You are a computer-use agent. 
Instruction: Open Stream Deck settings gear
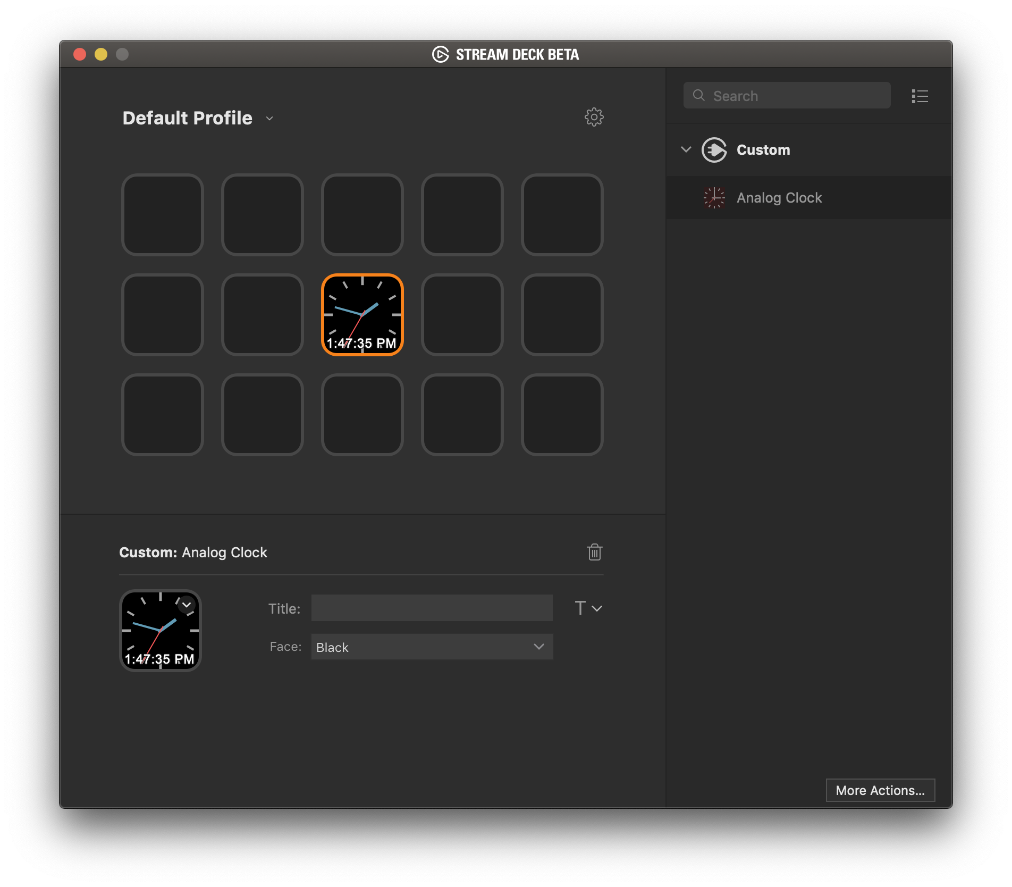(594, 117)
